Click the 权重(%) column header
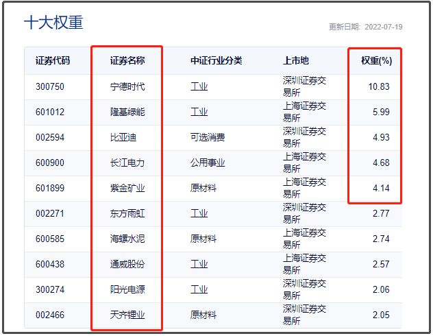Screen dimensions: 433x336 (377, 61)
